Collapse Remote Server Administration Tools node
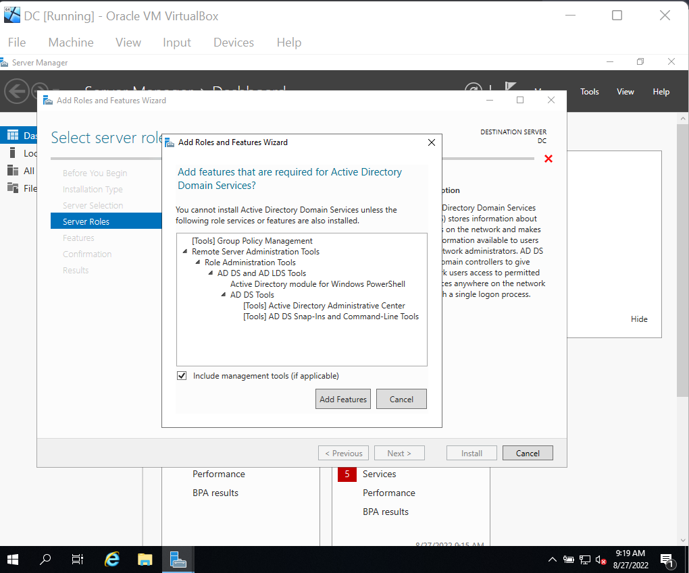The height and width of the screenshot is (573, 689). [x=185, y=251]
